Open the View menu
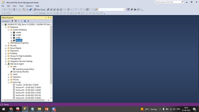The width and height of the screenshot is (199, 112). click(x=15, y=6)
